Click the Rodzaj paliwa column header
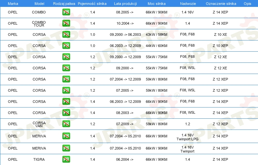Viewport: 258px width, 165px height. (64, 4)
